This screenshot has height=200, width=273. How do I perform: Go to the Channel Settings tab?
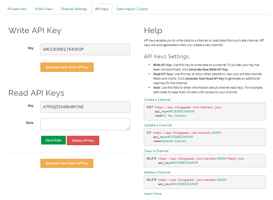[74, 9]
